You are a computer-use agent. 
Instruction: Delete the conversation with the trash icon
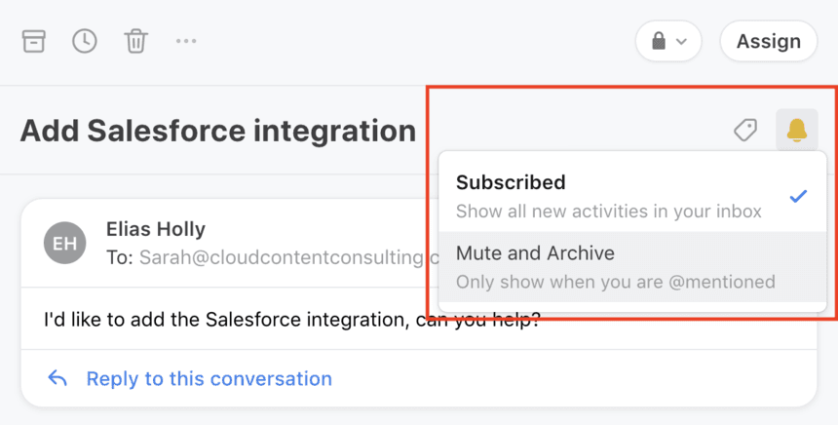pos(135,41)
